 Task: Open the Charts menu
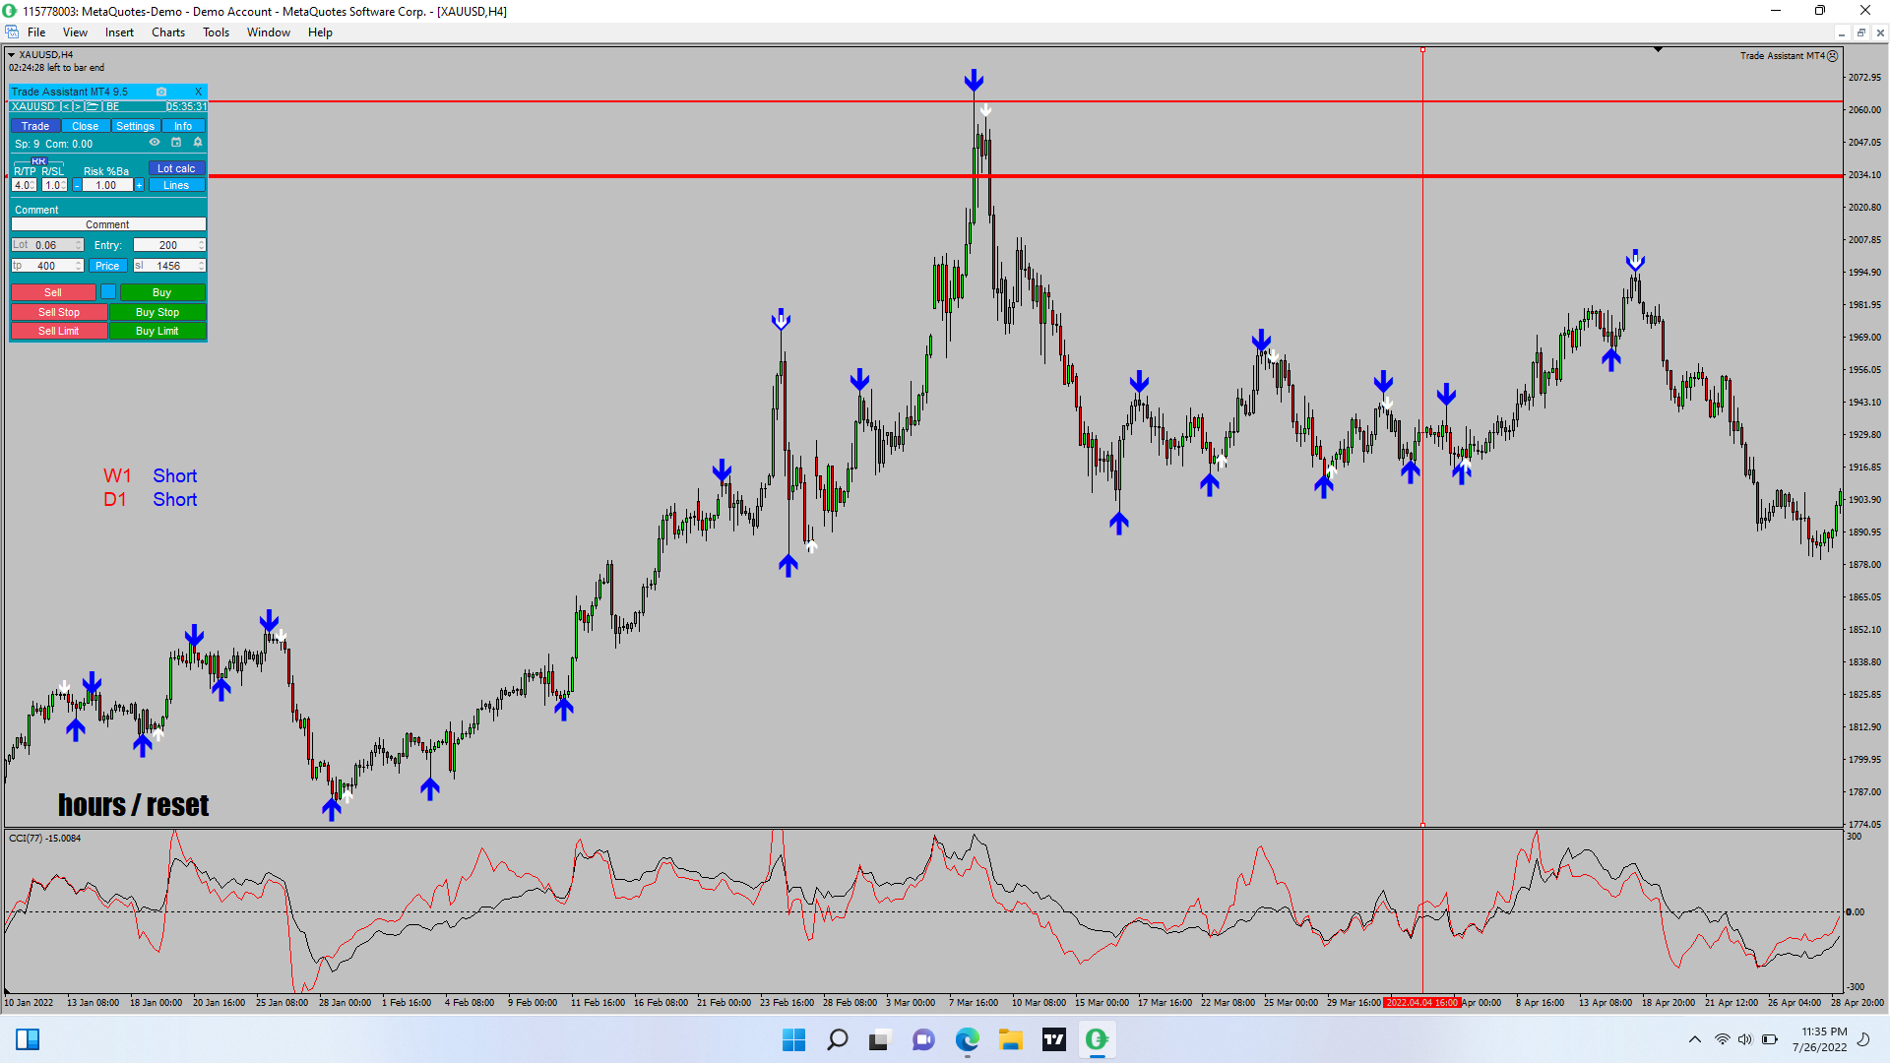point(167,32)
